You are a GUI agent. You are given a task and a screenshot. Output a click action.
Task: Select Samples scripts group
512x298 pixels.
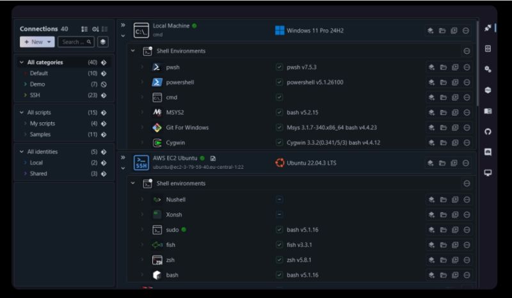(40, 134)
